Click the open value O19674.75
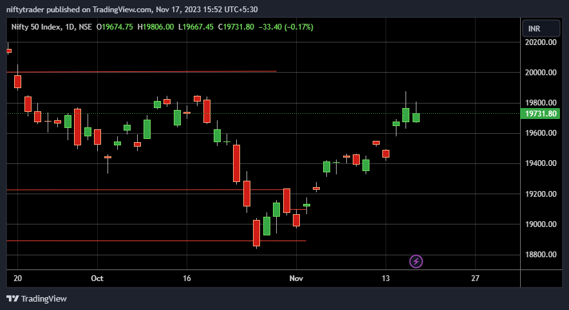Image resolution: width=569 pixels, height=310 pixels. coord(115,27)
